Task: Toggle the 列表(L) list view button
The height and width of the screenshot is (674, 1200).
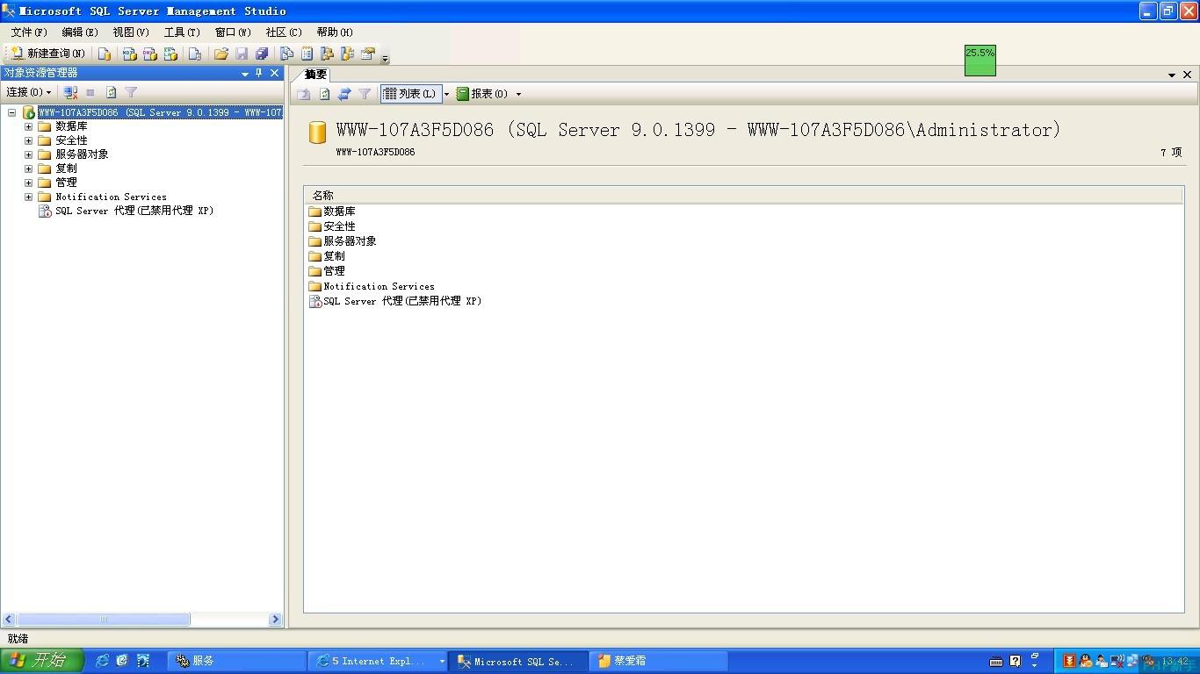Action: point(410,94)
